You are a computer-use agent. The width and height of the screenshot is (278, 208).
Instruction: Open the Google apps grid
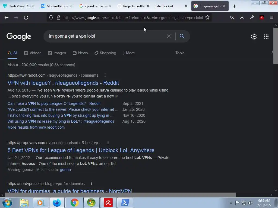coord(266,37)
